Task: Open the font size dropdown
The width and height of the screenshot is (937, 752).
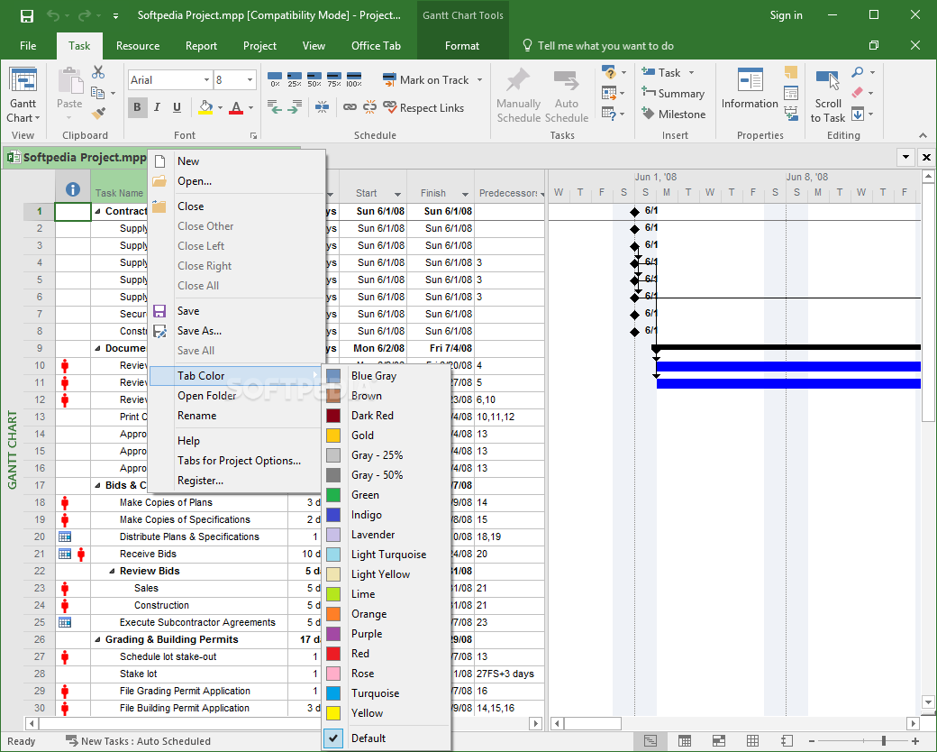Action: (x=250, y=79)
